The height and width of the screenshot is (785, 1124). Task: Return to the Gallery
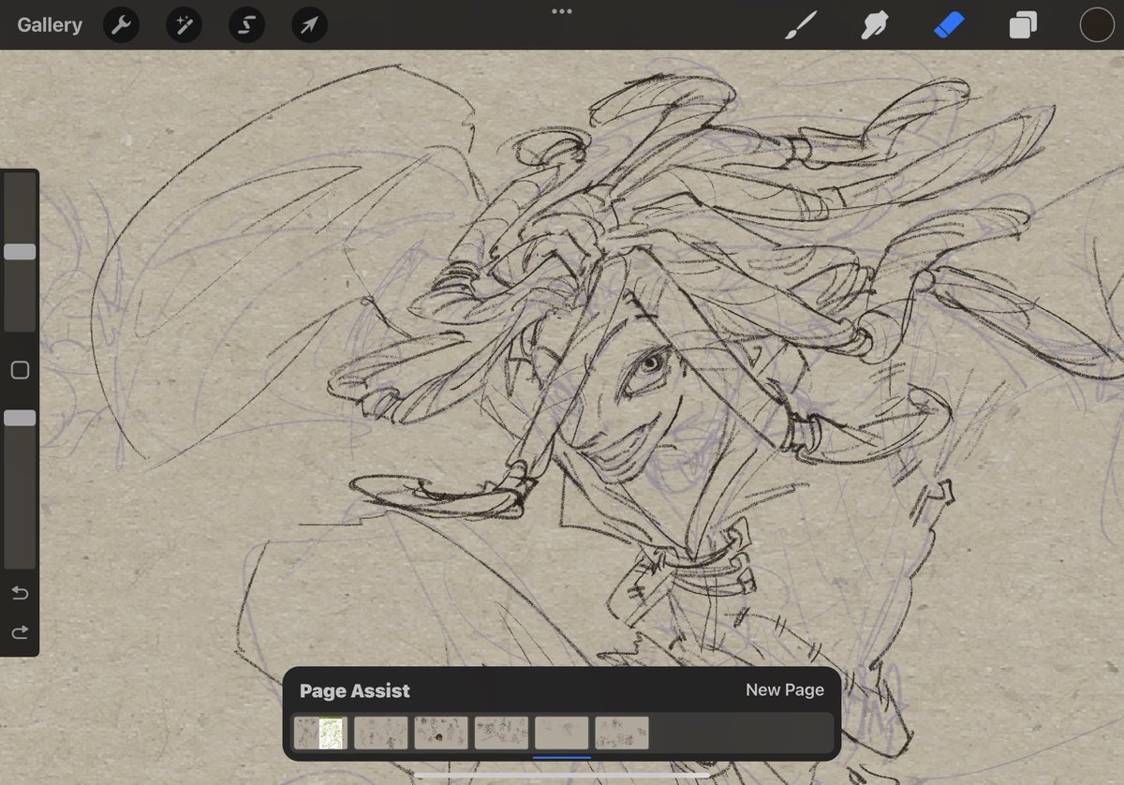[50, 25]
